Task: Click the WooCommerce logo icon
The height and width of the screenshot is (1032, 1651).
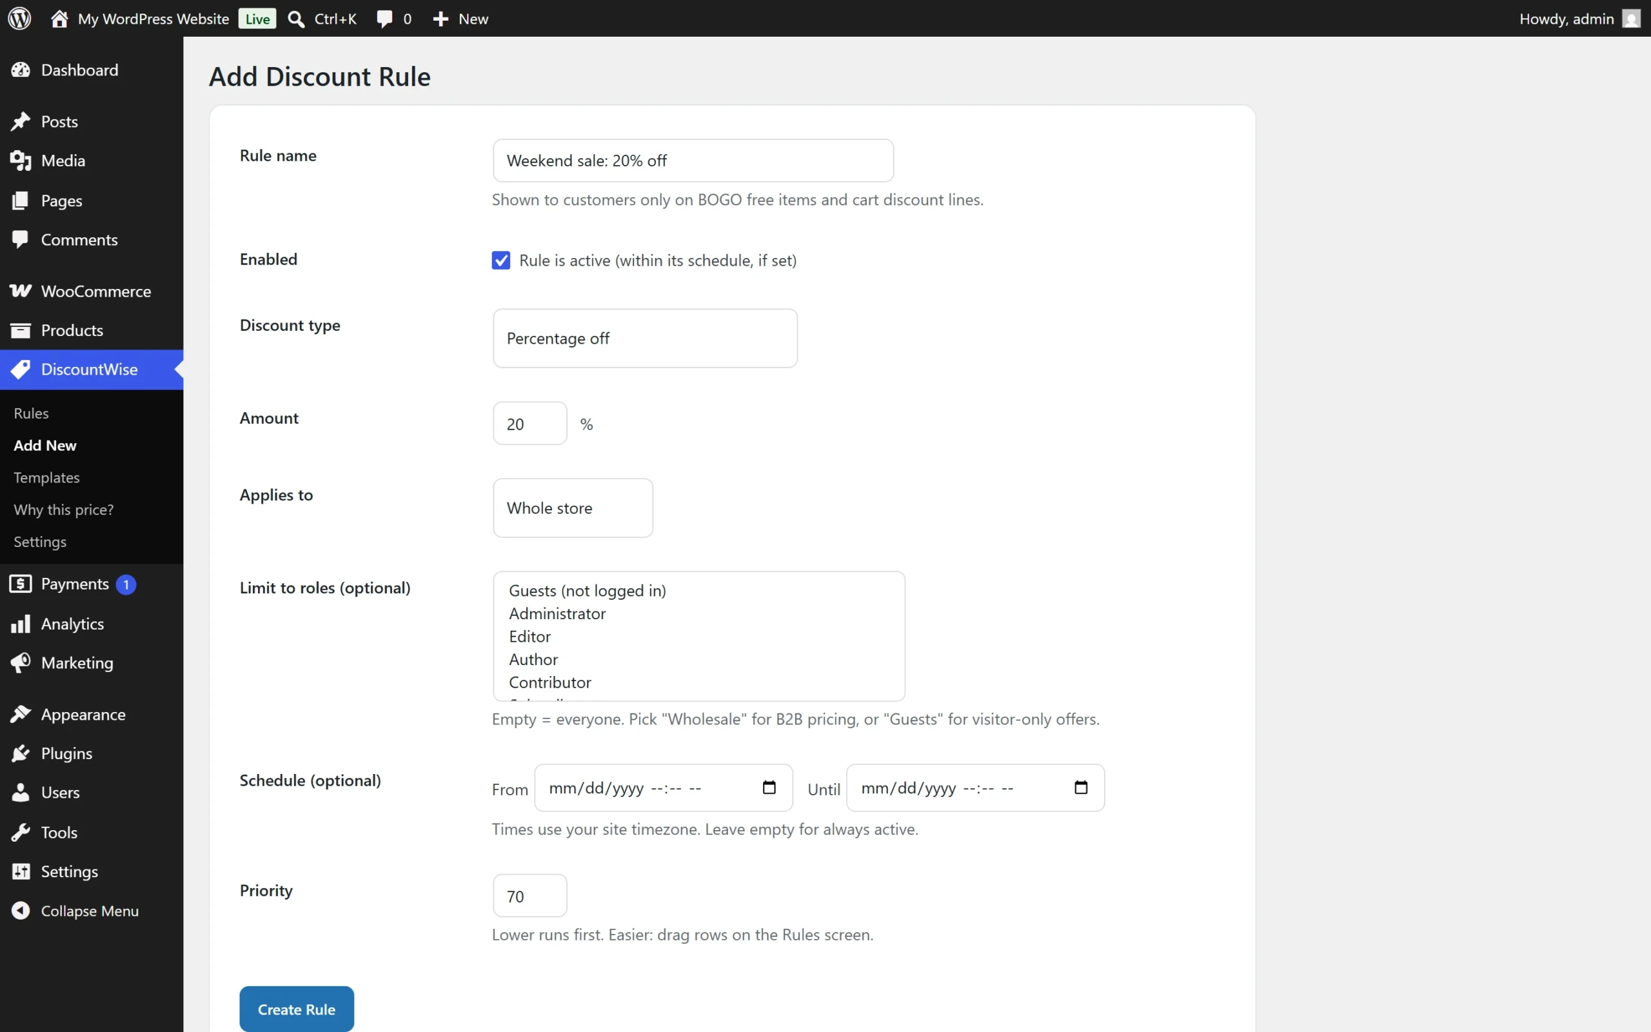Action: 21,292
